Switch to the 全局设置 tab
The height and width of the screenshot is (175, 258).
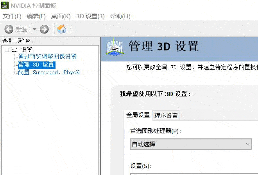[x=138, y=115]
